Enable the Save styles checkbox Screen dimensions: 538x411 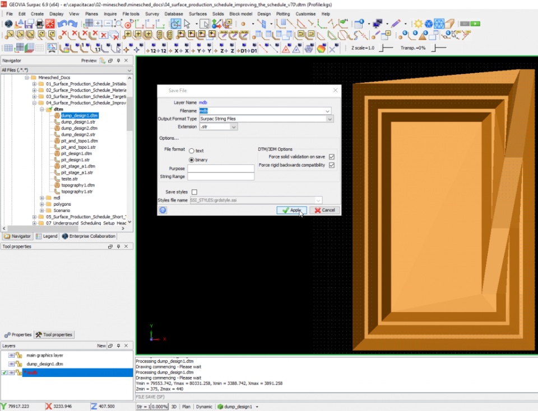pos(194,192)
